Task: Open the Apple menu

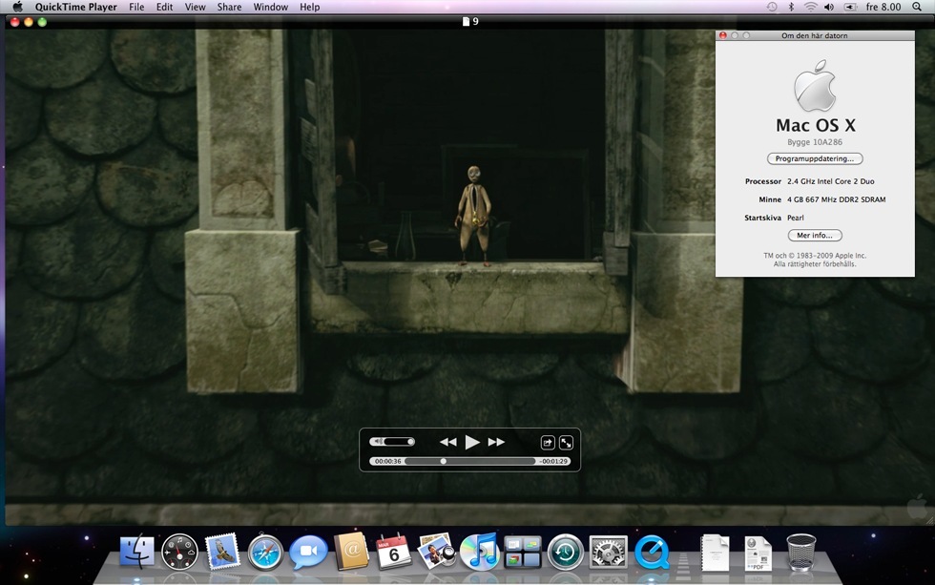Action: pyautogui.click(x=17, y=7)
